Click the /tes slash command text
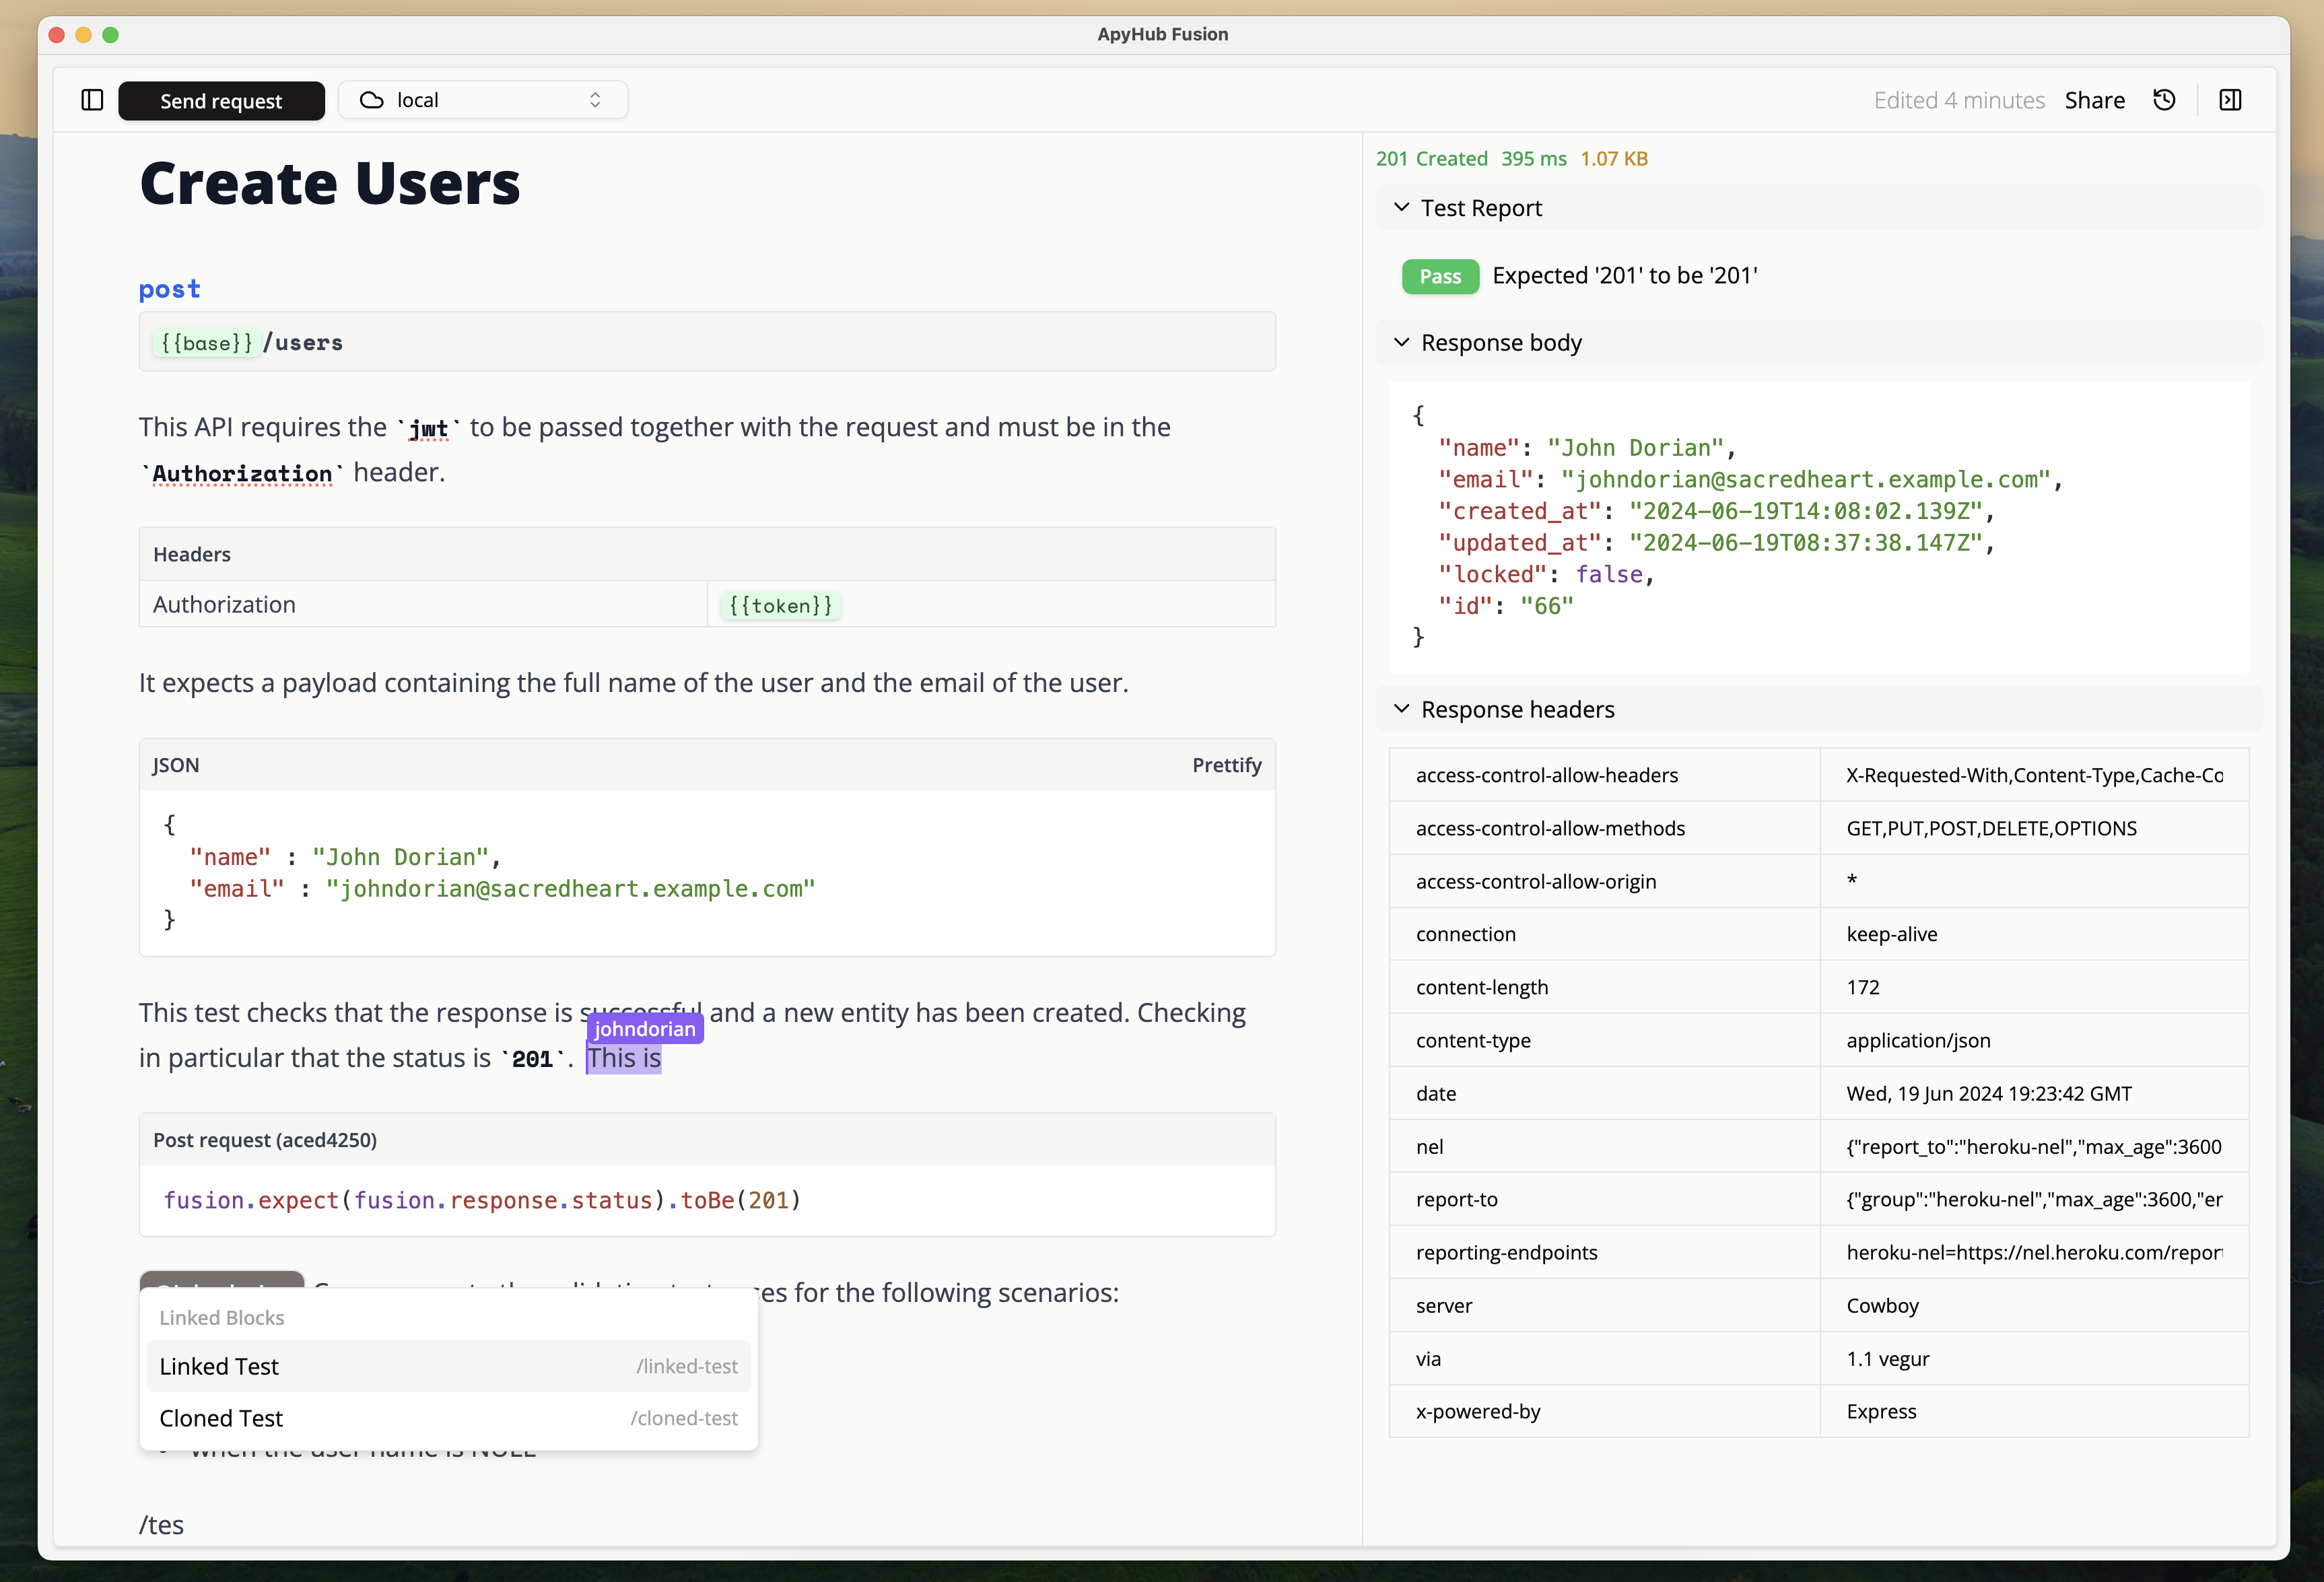The width and height of the screenshot is (2324, 1582). click(x=161, y=1525)
